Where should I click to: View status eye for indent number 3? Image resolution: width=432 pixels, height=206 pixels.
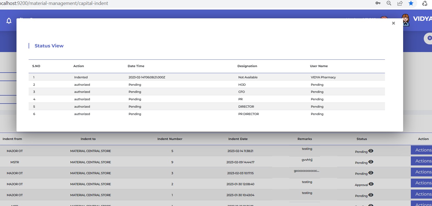point(371,173)
